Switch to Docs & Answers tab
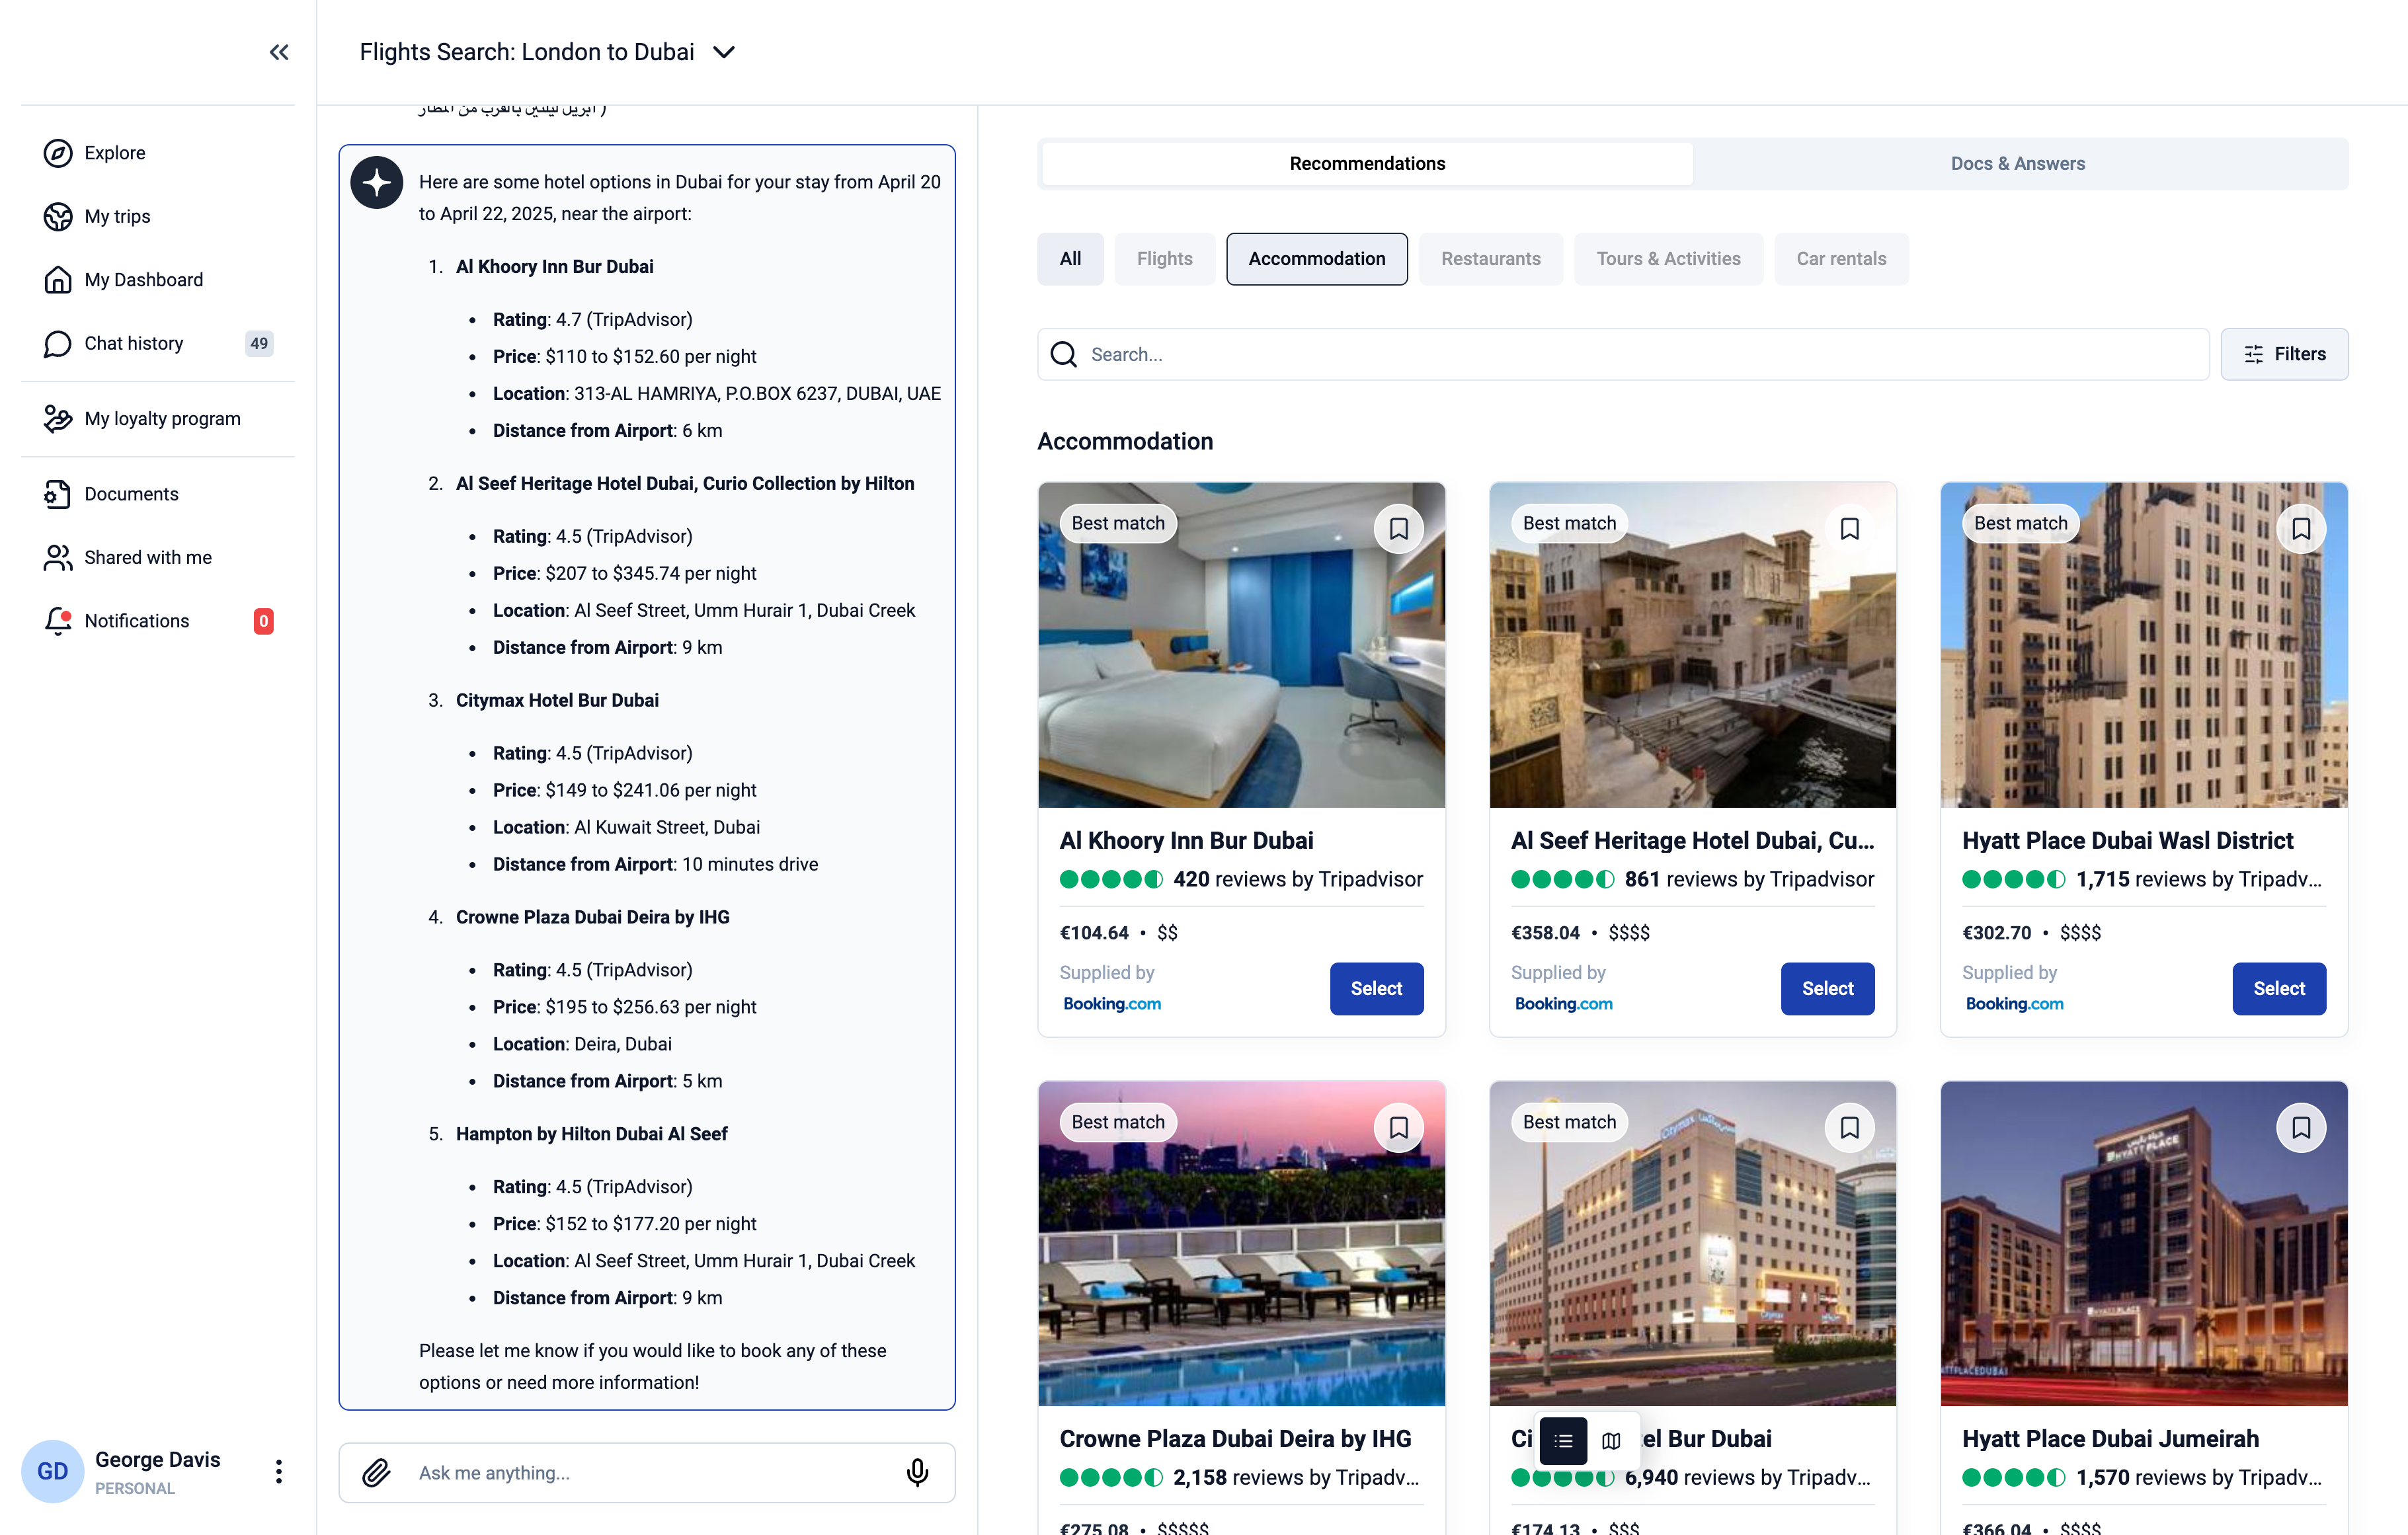 pos(2017,163)
